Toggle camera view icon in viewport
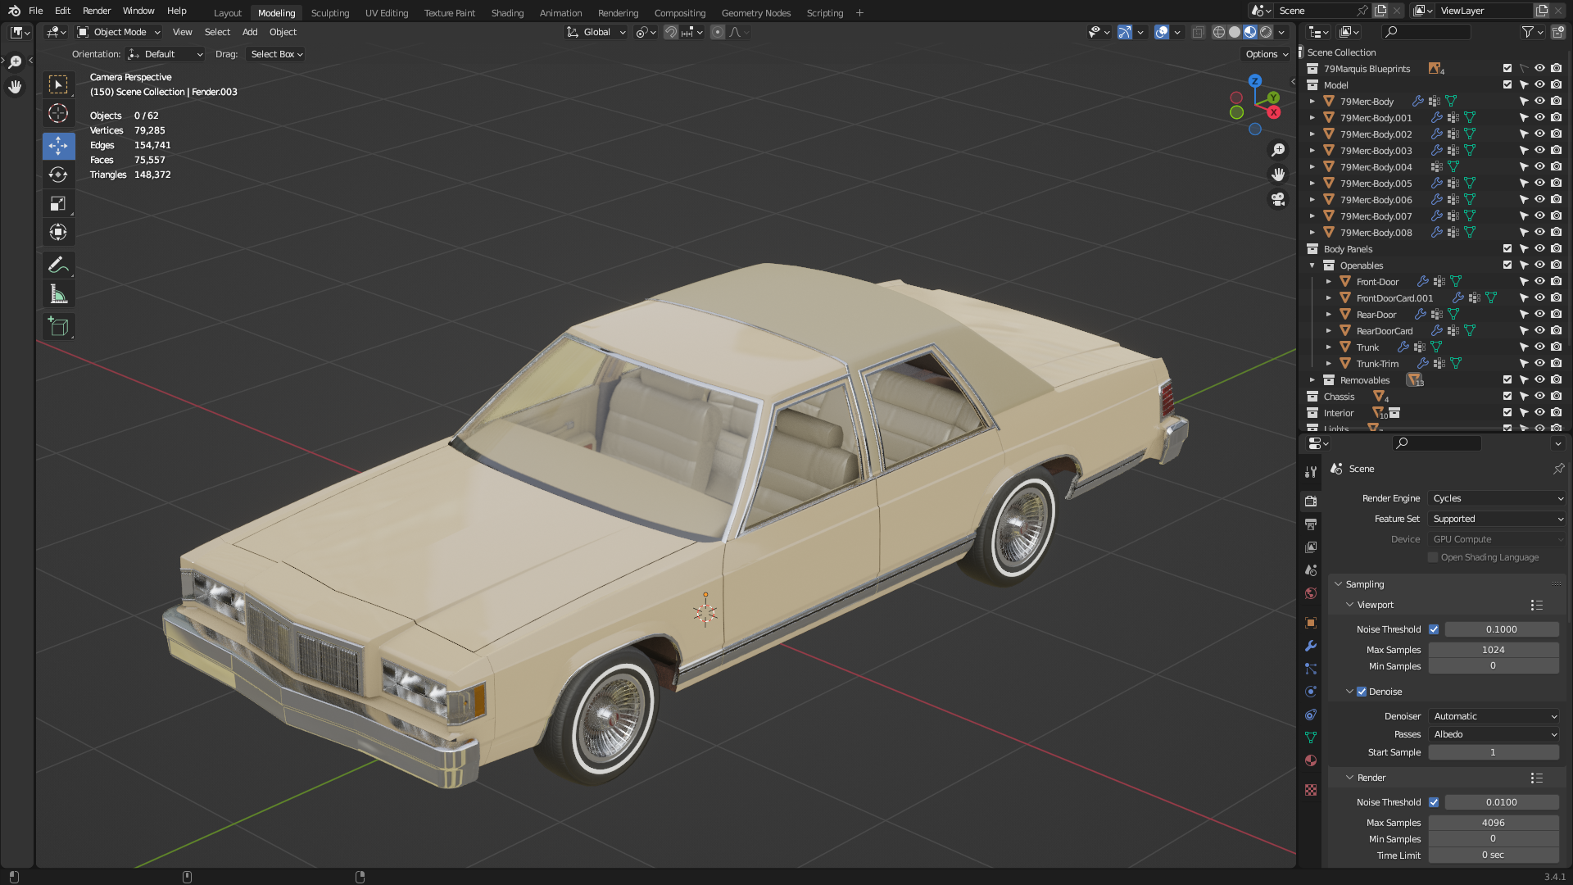This screenshot has height=885, width=1573. click(x=1277, y=199)
